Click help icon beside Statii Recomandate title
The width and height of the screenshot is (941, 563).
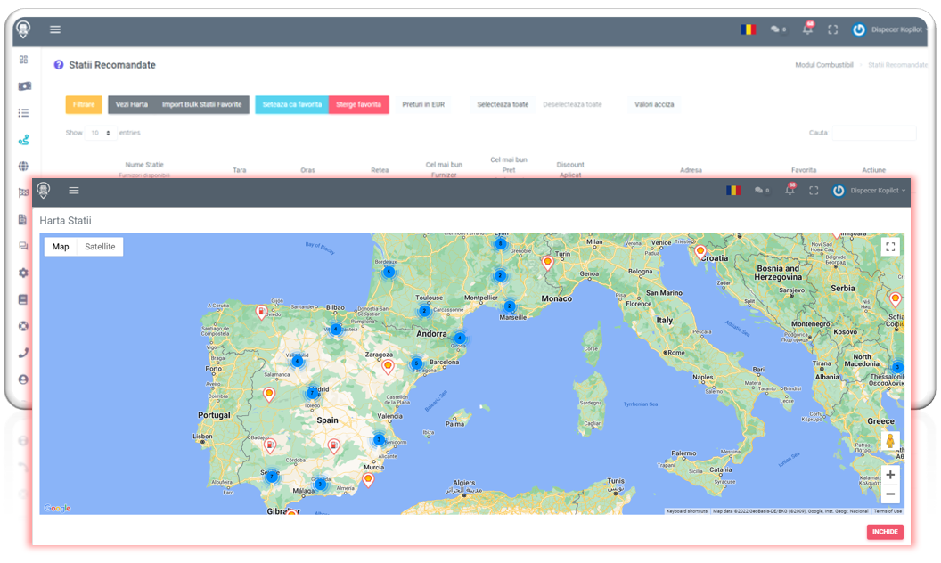click(x=59, y=65)
